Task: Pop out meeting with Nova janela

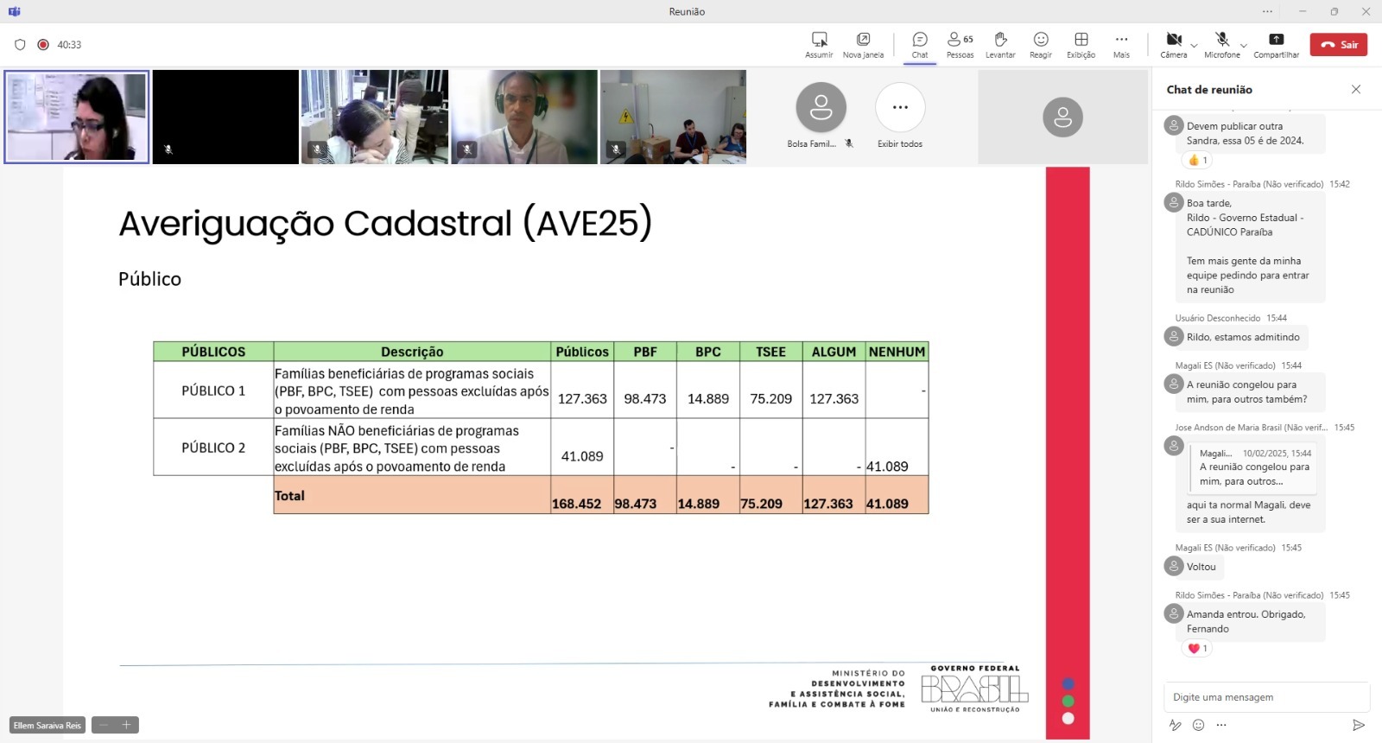Action: point(863,41)
